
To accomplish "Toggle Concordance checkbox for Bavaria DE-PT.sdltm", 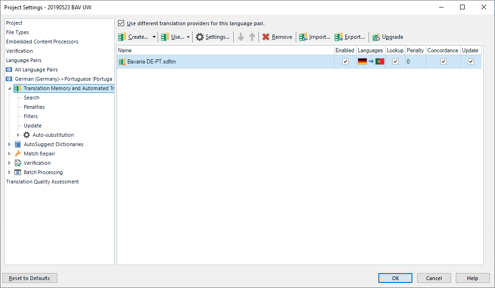I will point(443,62).
